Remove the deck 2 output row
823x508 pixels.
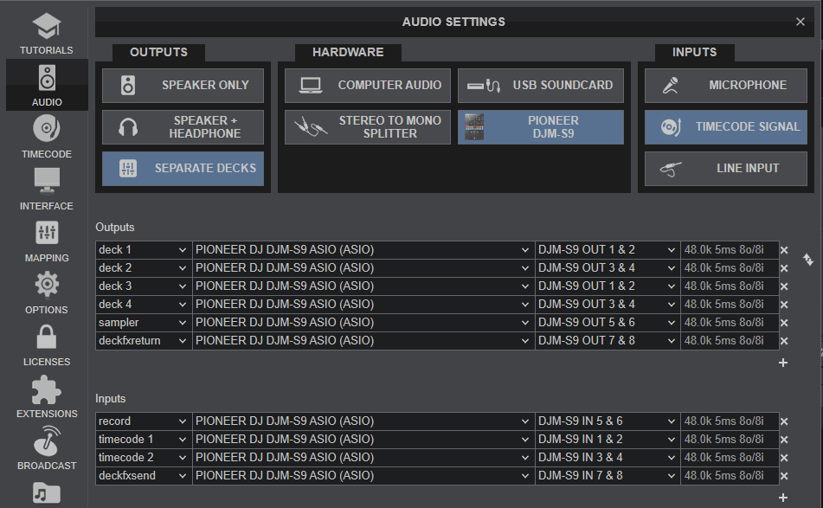click(x=784, y=268)
